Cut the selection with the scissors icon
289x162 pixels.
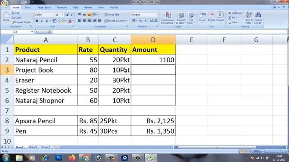tap(13, 13)
